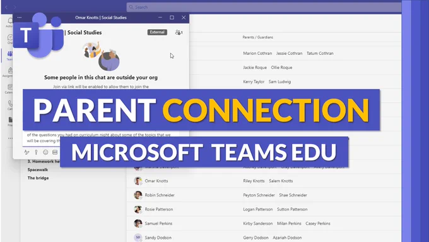
Task: Open Teams in the left sidebar
Action: (x=9, y=56)
